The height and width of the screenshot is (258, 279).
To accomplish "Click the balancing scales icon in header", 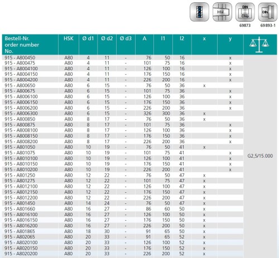I will (259, 45).
